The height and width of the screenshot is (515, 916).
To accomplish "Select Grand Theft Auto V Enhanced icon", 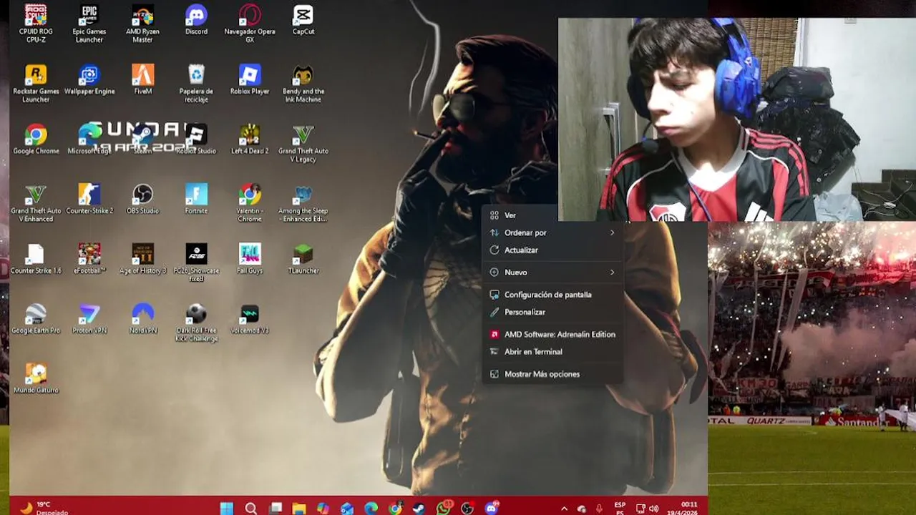I will coord(36,203).
